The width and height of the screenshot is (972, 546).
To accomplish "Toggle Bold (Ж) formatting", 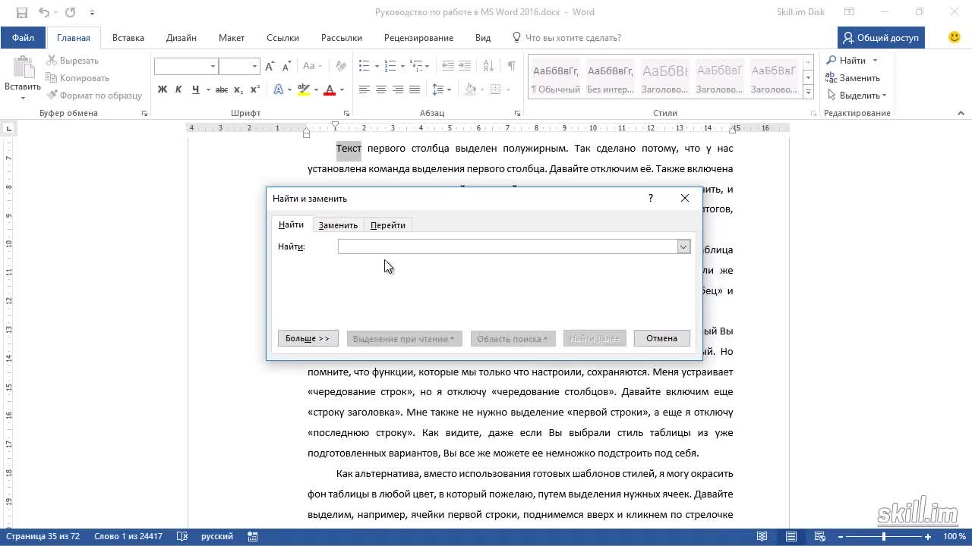I will pos(163,89).
